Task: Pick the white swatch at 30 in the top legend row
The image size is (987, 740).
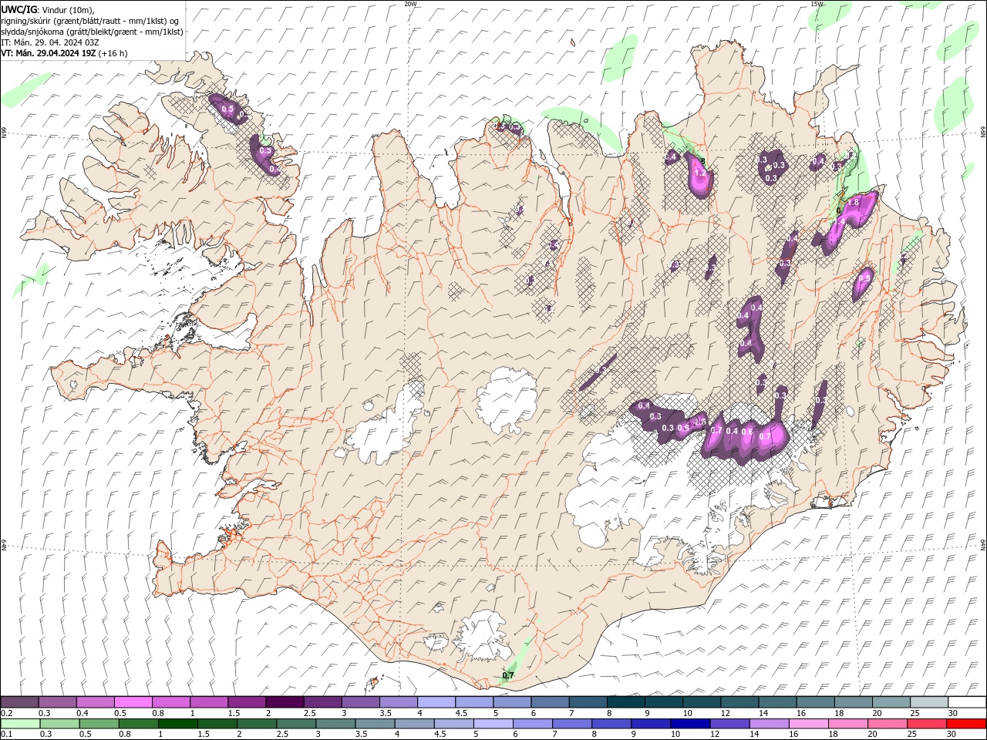Action: [x=967, y=701]
